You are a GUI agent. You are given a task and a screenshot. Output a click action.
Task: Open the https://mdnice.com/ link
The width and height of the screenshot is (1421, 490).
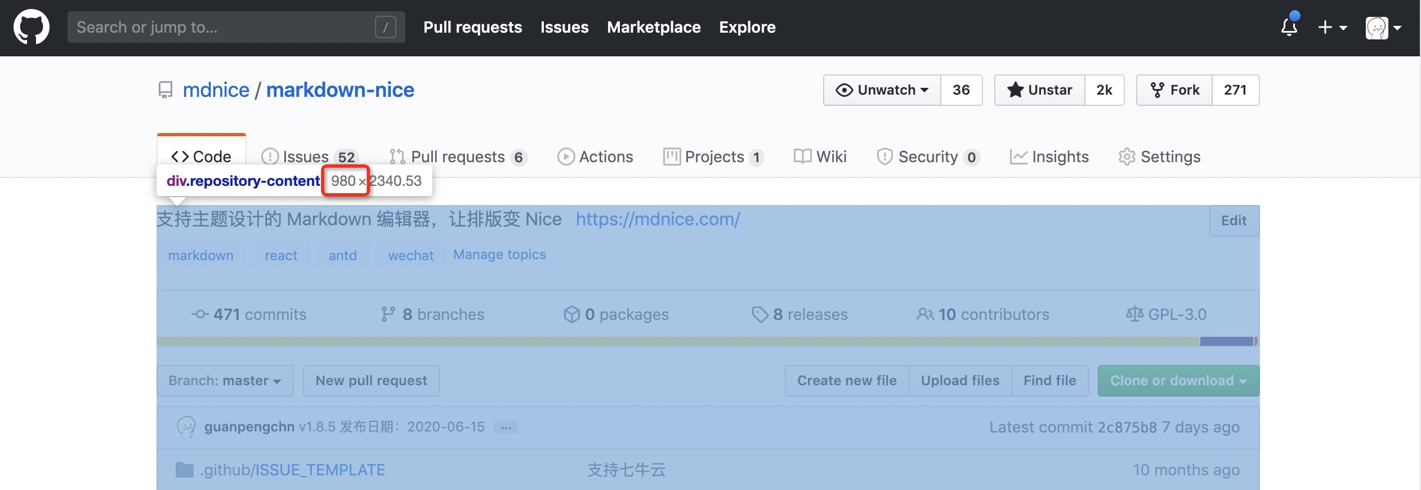pyautogui.click(x=658, y=219)
